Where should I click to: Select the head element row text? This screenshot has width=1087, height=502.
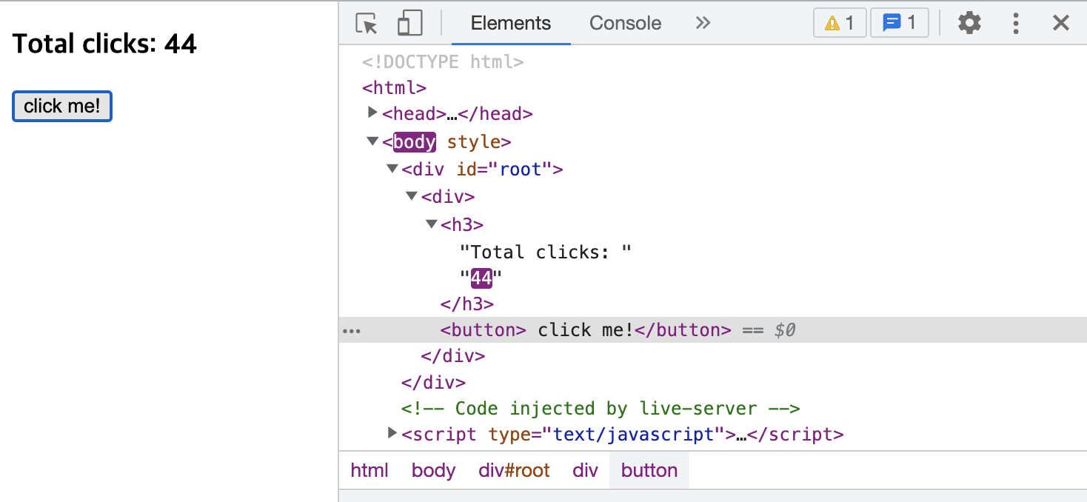tap(458, 114)
